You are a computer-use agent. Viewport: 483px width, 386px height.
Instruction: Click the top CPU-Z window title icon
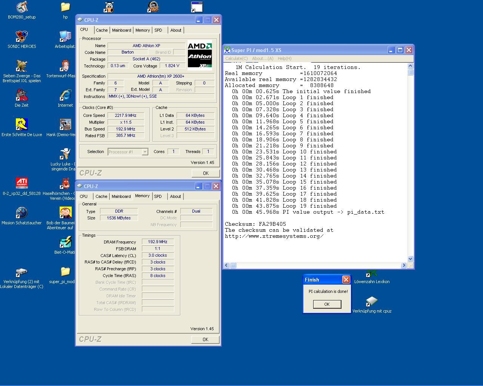click(80, 20)
